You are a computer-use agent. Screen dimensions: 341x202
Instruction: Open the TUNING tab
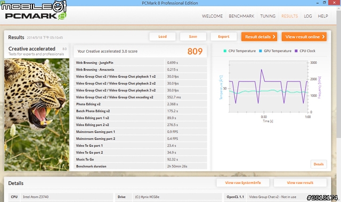(267, 16)
